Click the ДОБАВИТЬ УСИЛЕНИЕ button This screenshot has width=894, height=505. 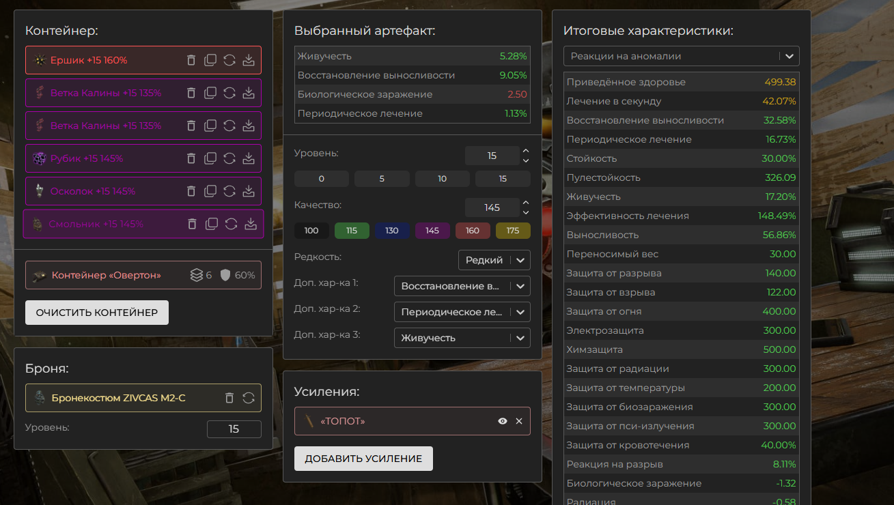[363, 459]
